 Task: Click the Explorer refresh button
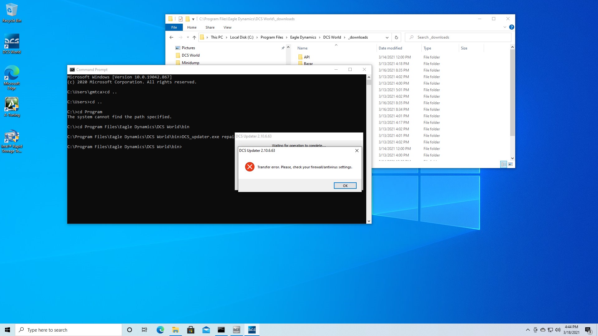396,37
